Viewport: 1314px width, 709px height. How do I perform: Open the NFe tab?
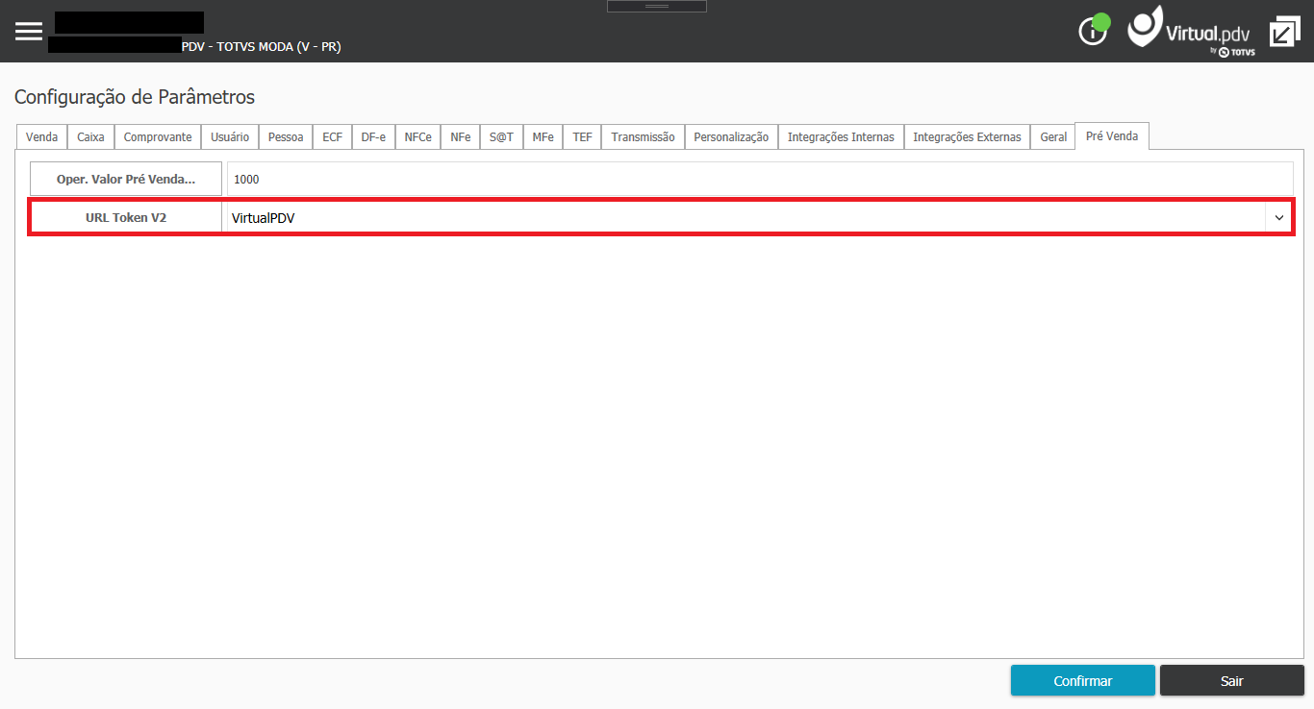[461, 137]
